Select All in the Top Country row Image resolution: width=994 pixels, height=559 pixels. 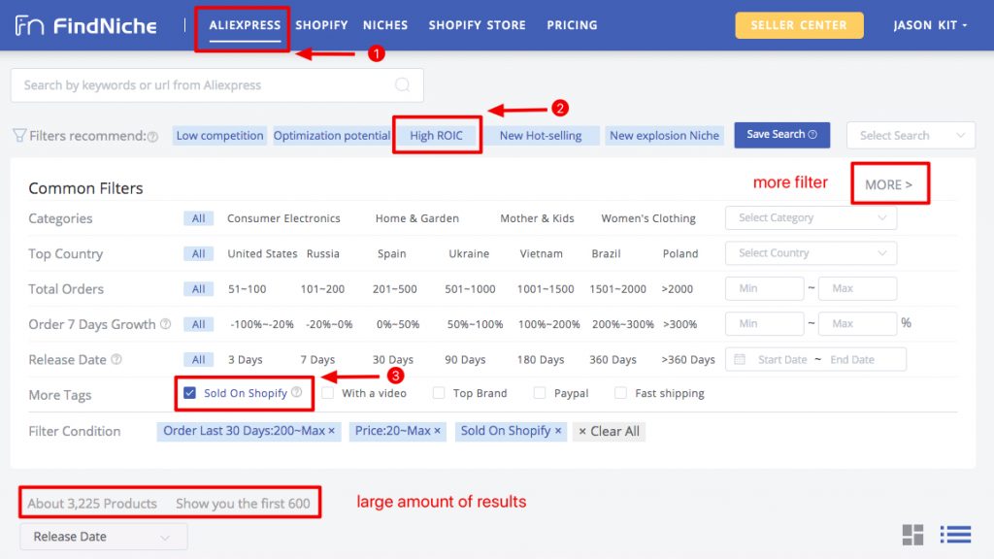[x=198, y=253]
